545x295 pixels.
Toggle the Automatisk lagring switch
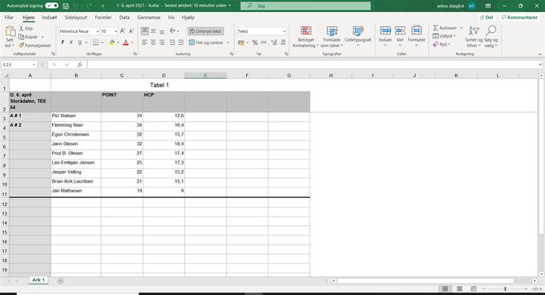(51, 6)
